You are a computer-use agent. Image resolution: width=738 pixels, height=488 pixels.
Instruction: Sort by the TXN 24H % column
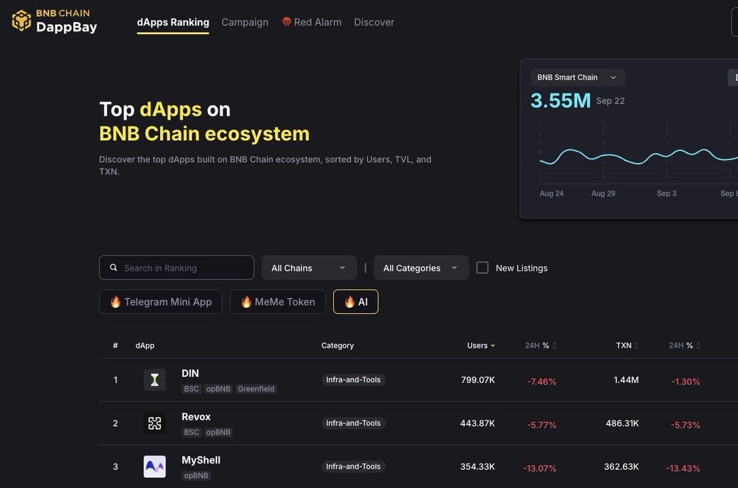click(684, 345)
